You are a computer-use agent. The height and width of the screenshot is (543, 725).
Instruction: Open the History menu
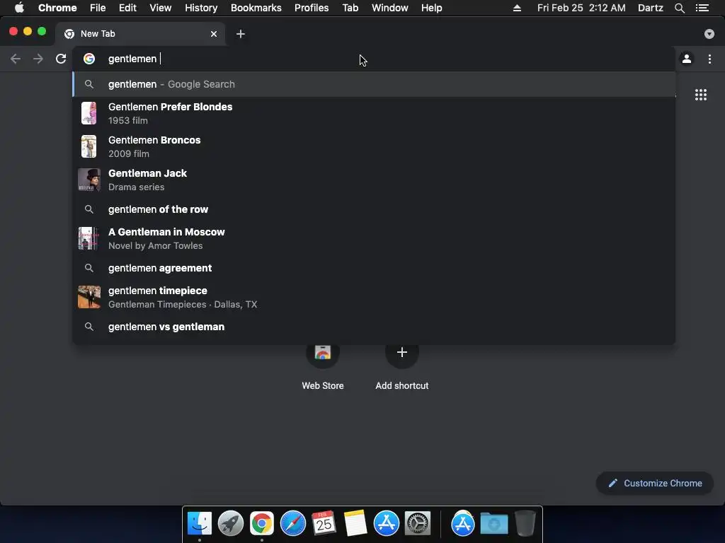201,8
